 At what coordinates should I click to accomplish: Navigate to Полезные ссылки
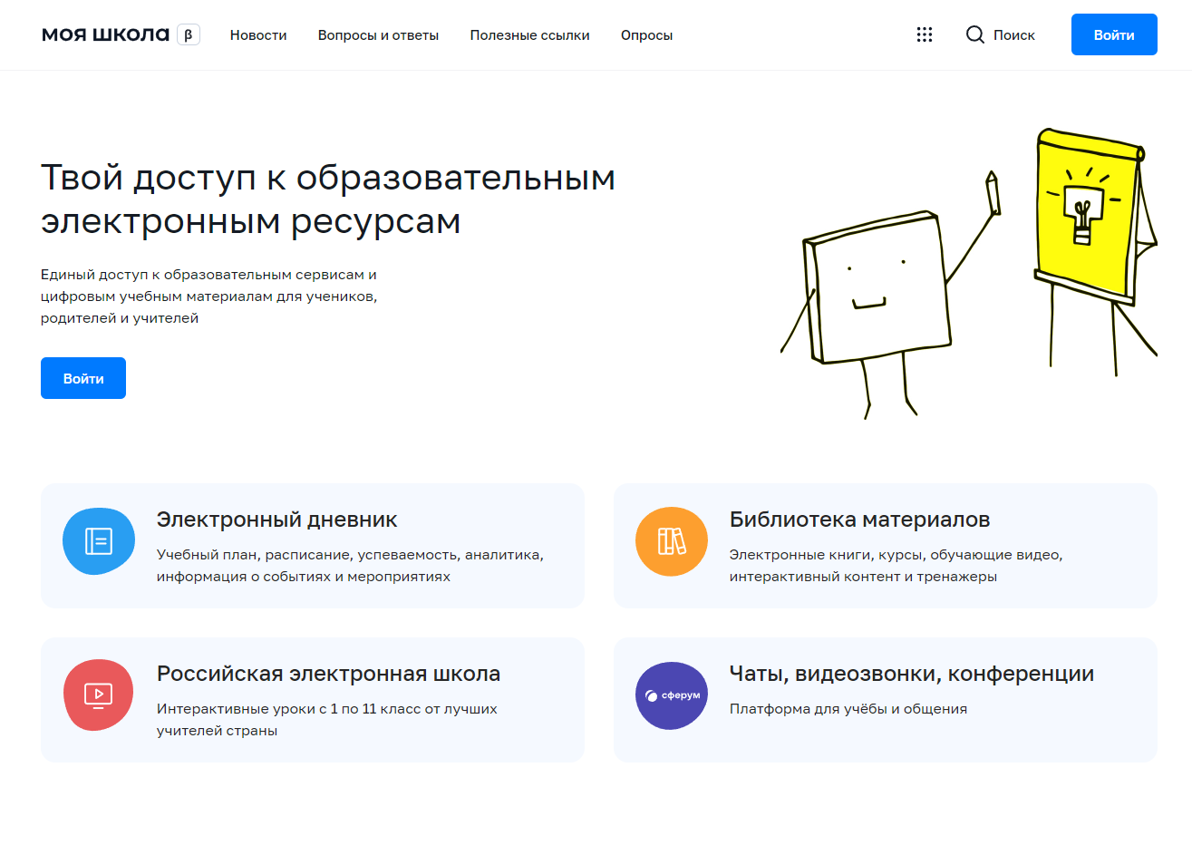tap(529, 35)
